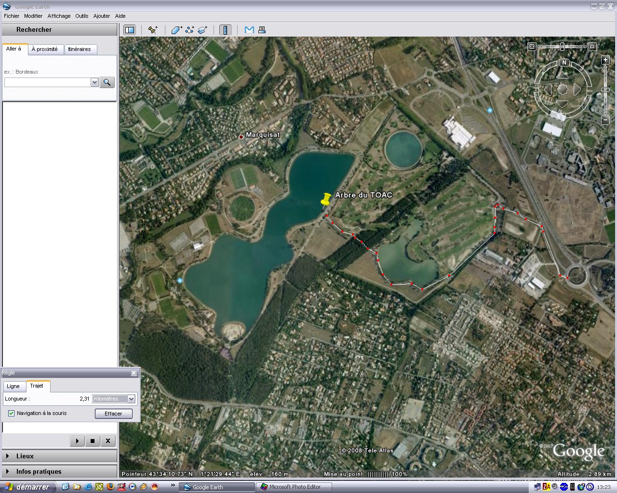Screen dimensions: 617x493
Task: Add a polygon using the toolbar icon
Action: pyautogui.click(x=176, y=30)
